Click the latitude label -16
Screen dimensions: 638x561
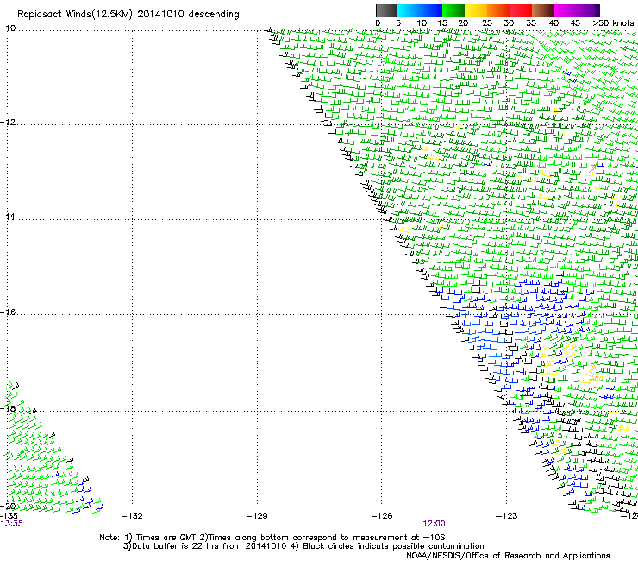8,312
